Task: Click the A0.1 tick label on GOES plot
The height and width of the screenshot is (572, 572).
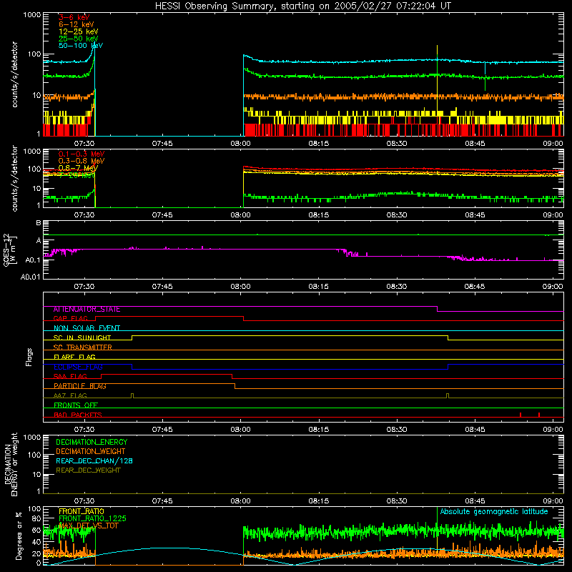Action: pyautogui.click(x=33, y=260)
